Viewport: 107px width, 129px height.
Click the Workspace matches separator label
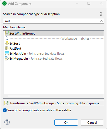pyautogui.click(x=75, y=39)
